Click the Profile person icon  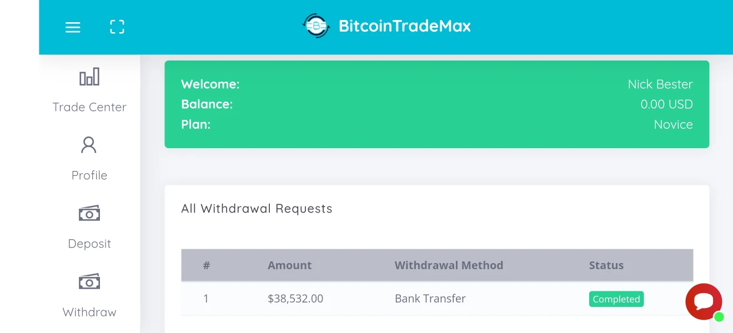(89, 145)
